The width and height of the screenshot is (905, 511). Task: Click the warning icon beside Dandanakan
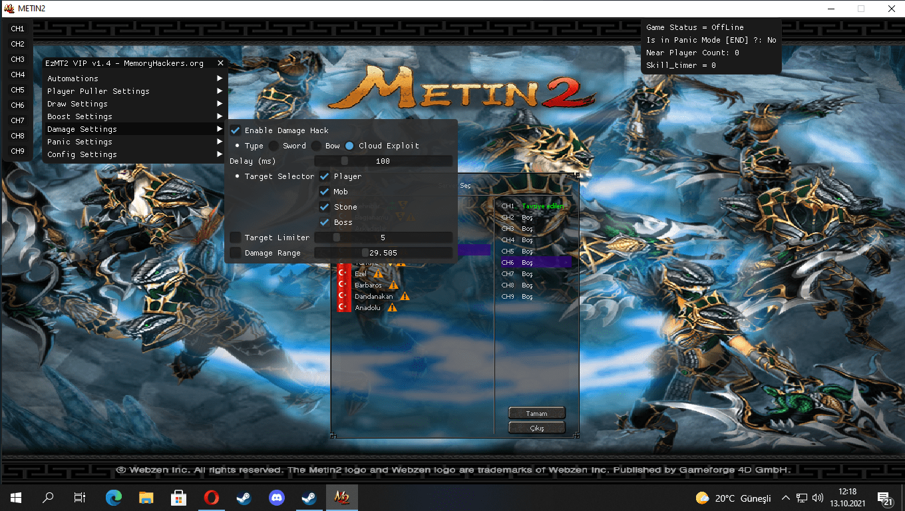(x=405, y=296)
